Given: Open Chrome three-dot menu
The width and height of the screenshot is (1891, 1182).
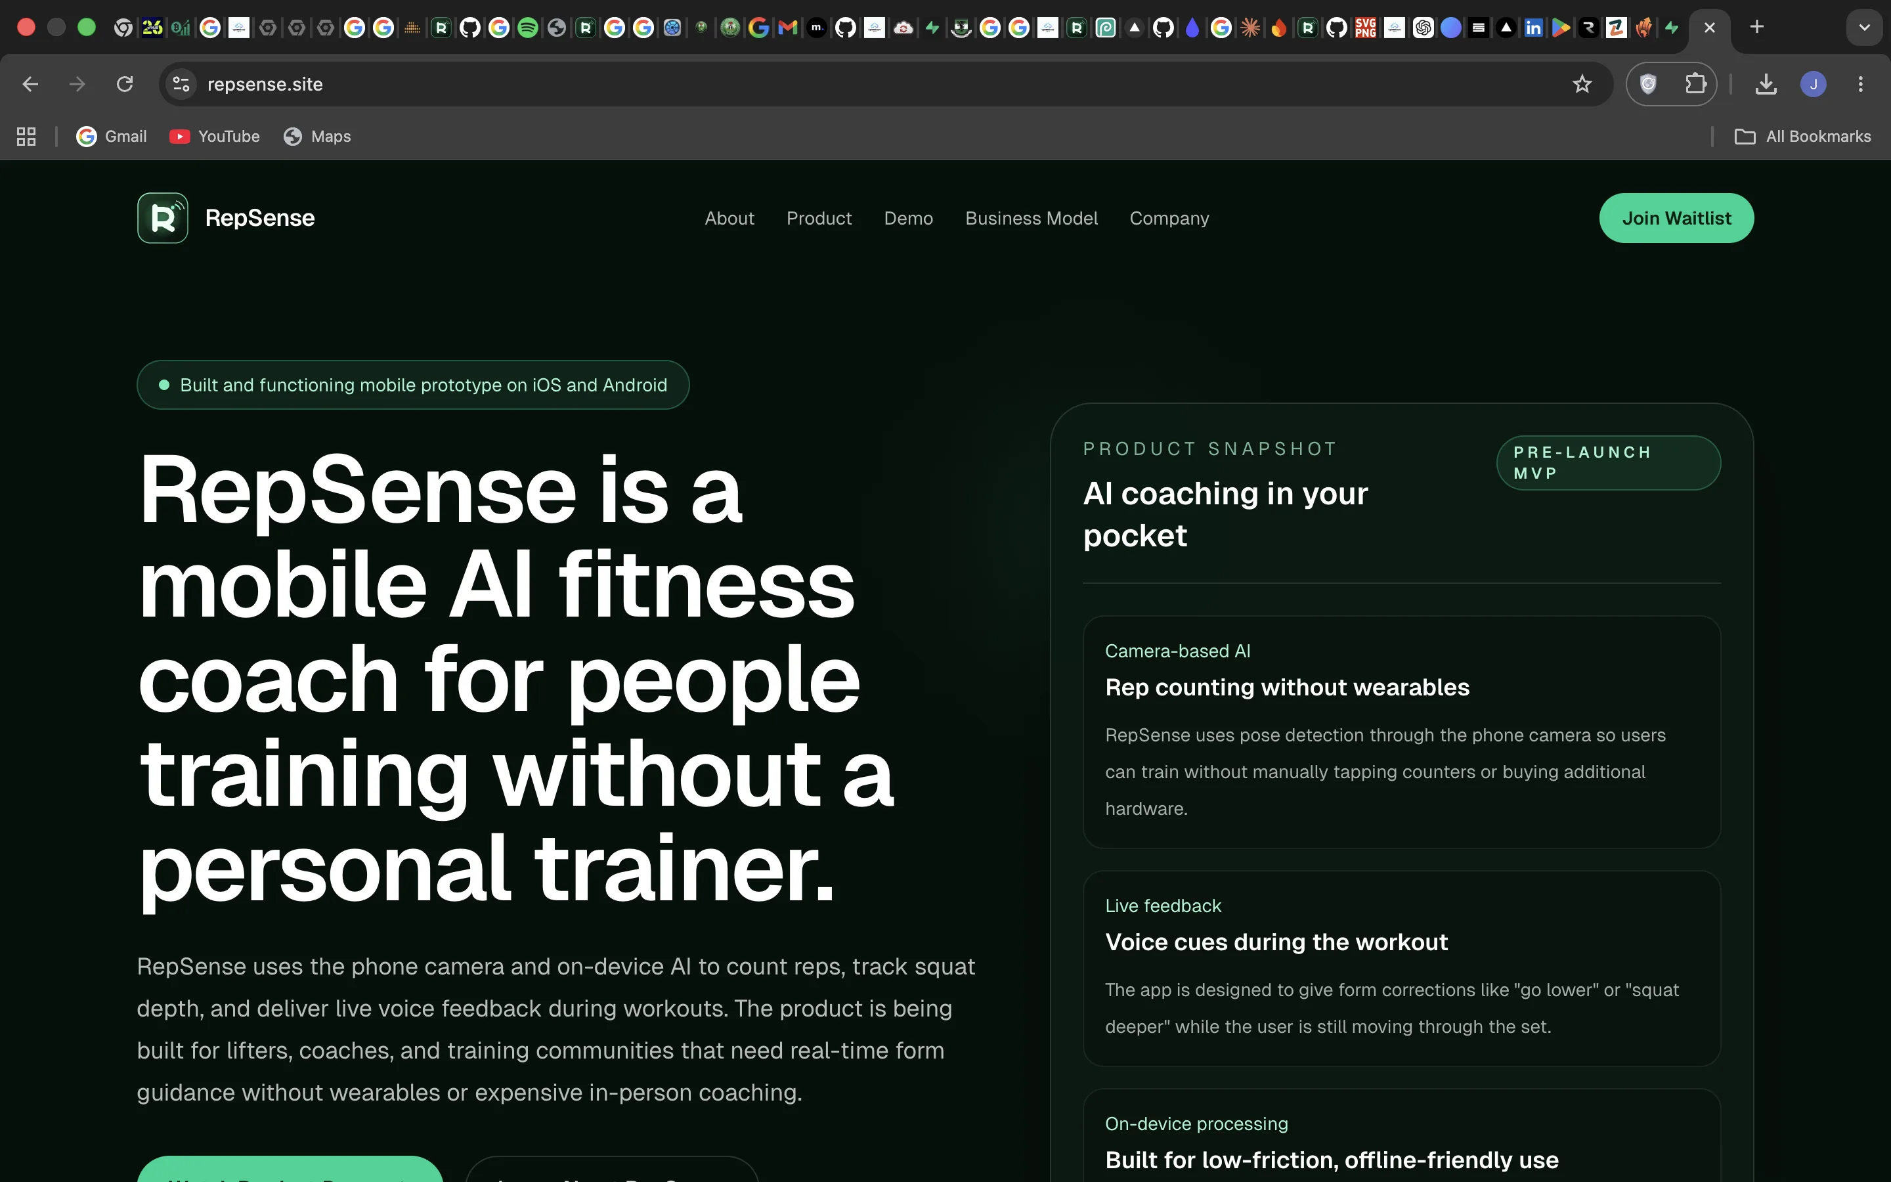Looking at the screenshot, I should point(1861,83).
